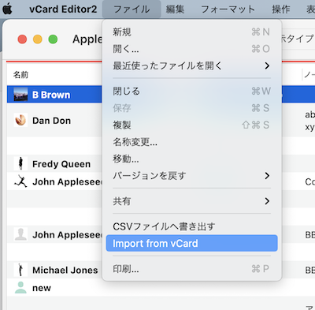
Task: Open the 編集 menu
Action: 175,9
